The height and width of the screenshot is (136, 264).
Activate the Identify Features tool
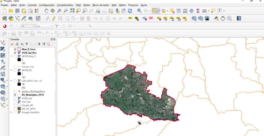click(x=139, y=11)
